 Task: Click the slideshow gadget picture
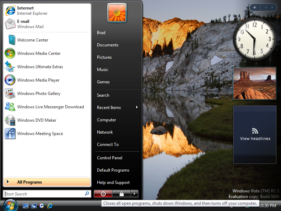tap(254, 83)
